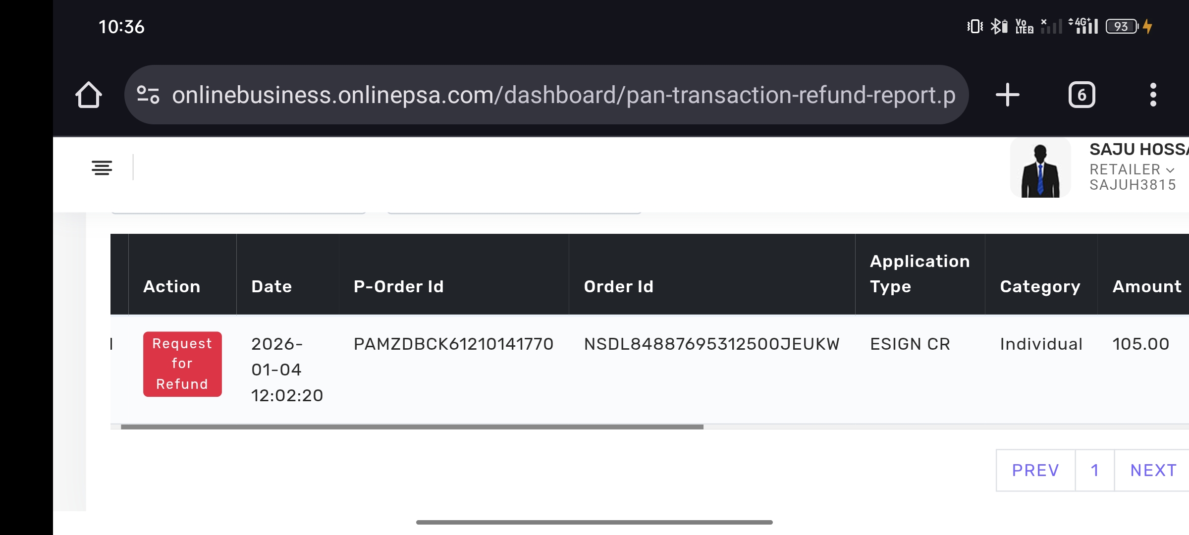Click the user profile avatar
The width and height of the screenshot is (1189, 535).
[1040, 168]
